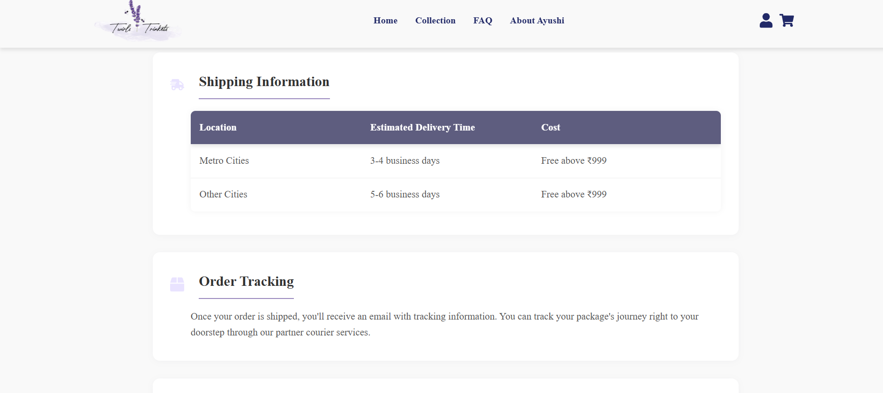Screen dimensions: 883x393
Task: Click the Metro Cities shipping cost cell
Action: (573, 160)
